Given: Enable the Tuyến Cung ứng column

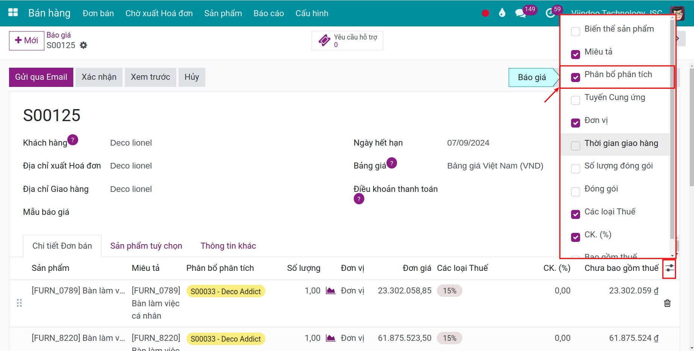Looking at the screenshot, I should pyautogui.click(x=576, y=100).
